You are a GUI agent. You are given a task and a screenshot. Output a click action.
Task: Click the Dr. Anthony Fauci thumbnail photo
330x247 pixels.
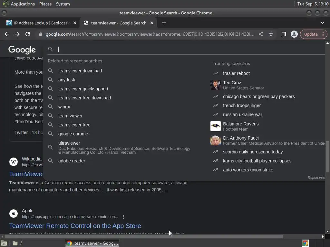click(216, 140)
